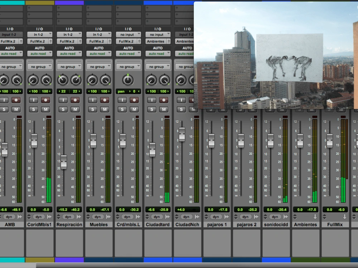Click the Crd/mbls.L pan knob
Viewport: 358px width, 268px height.
(x=128, y=80)
